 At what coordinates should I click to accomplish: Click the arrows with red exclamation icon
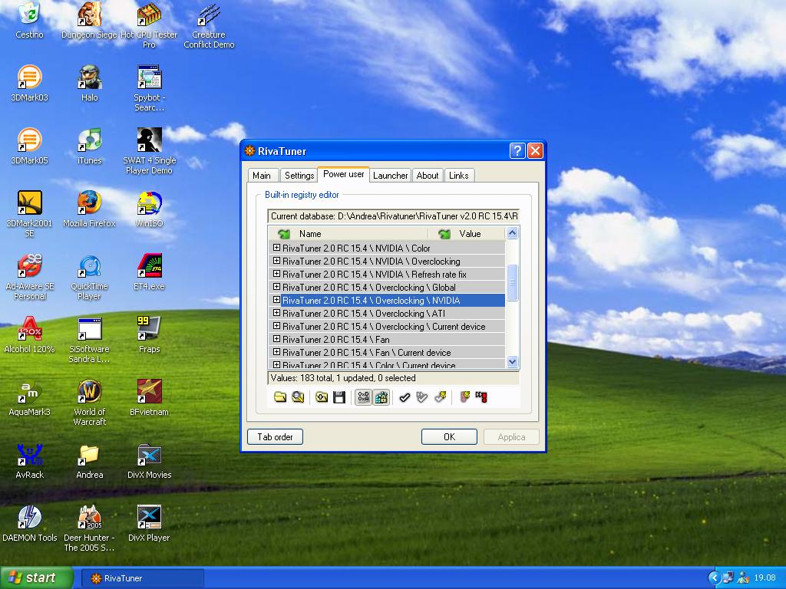482,397
